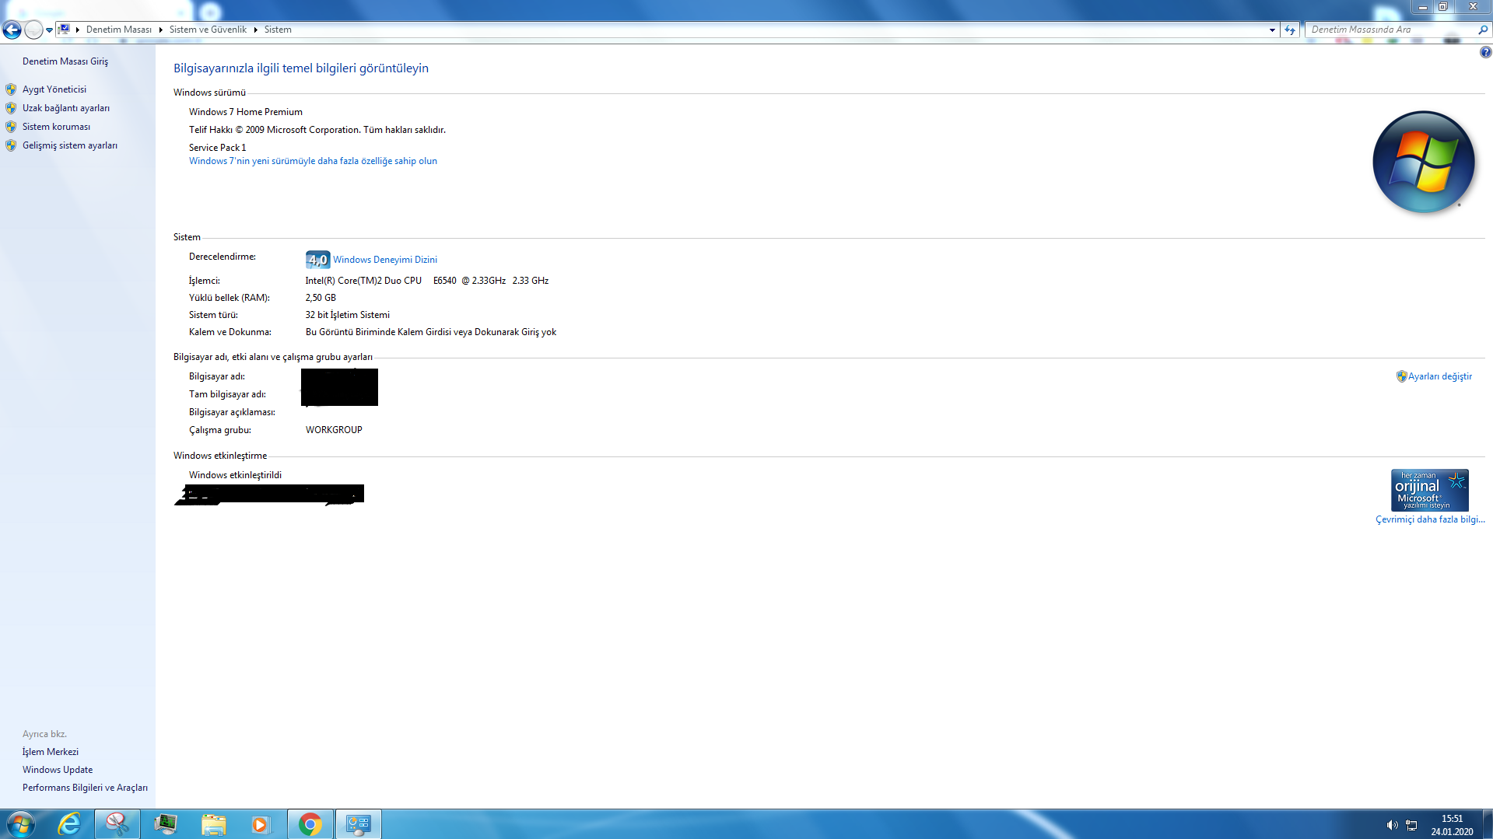
Task: Open the monitor app on taskbar
Action: point(166,824)
